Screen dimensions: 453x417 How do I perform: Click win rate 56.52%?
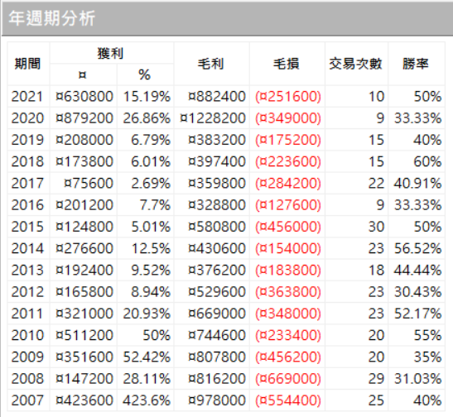tap(417, 248)
